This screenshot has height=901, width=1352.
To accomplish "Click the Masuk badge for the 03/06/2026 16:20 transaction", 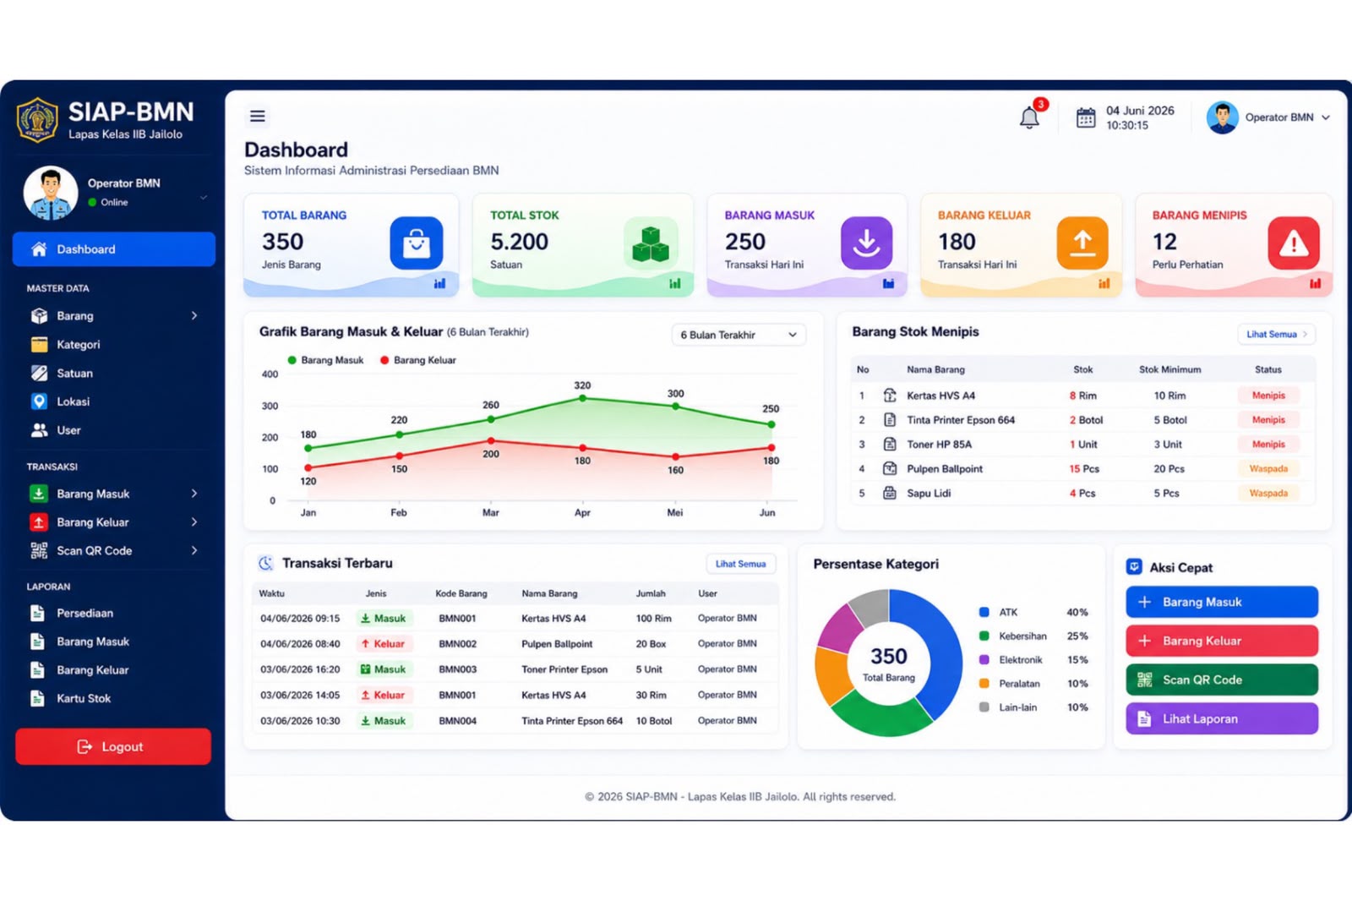I will tap(384, 669).
